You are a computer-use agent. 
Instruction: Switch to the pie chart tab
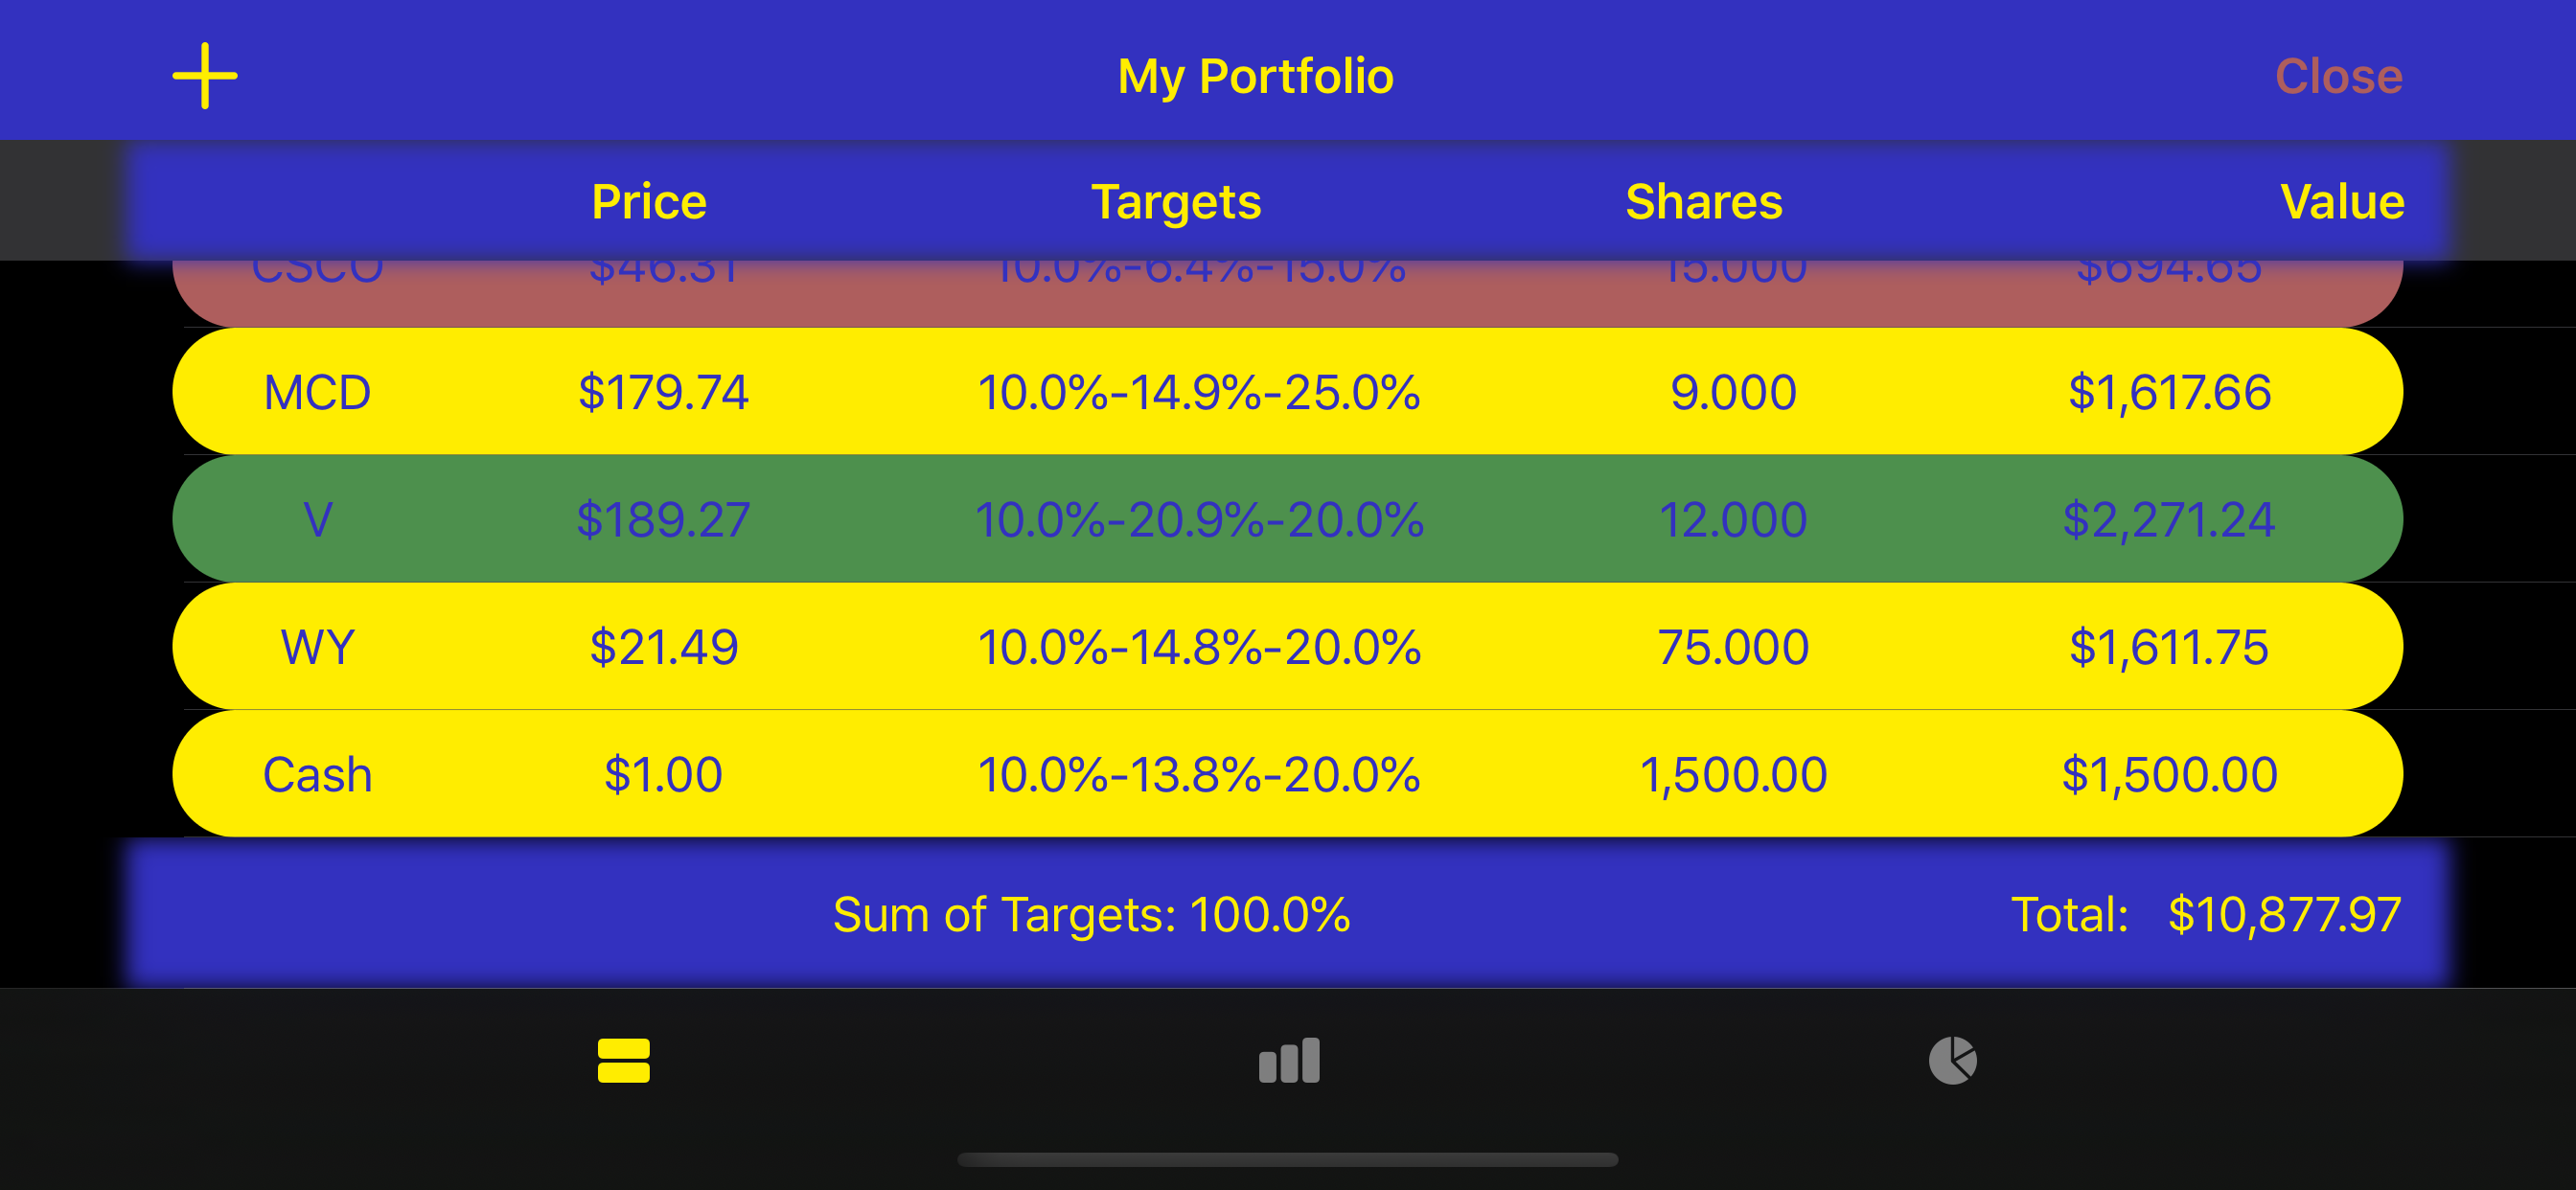tap(1952, 1060)
